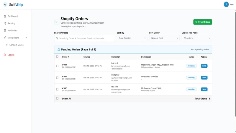The width and height of the screenshot is (236, 133).
Task: Open Integrations in the sidebar
Action: click(13, 38)
